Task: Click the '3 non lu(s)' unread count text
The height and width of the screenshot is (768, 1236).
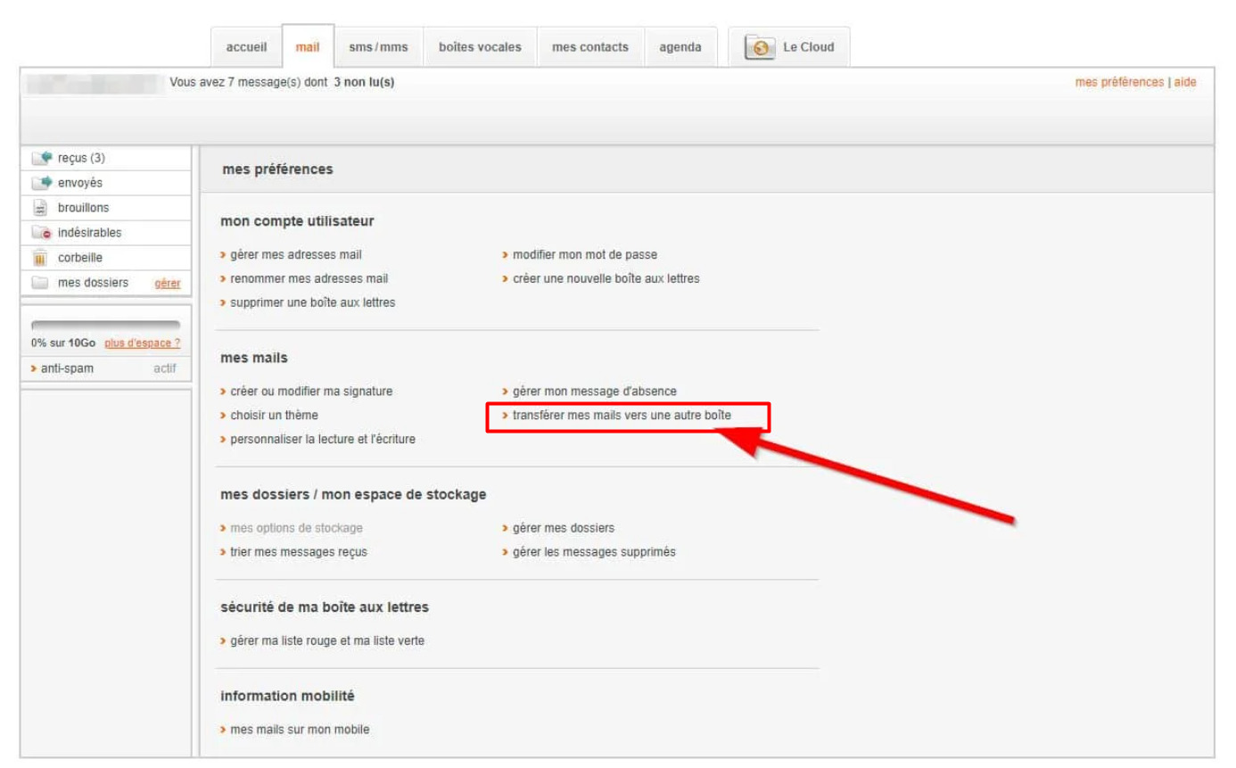Action: click(x=364, y=82)
